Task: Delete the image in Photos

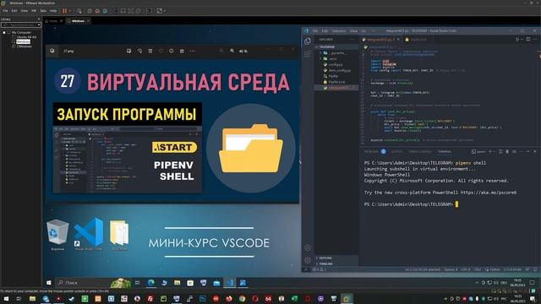Action: pos(150,51)
